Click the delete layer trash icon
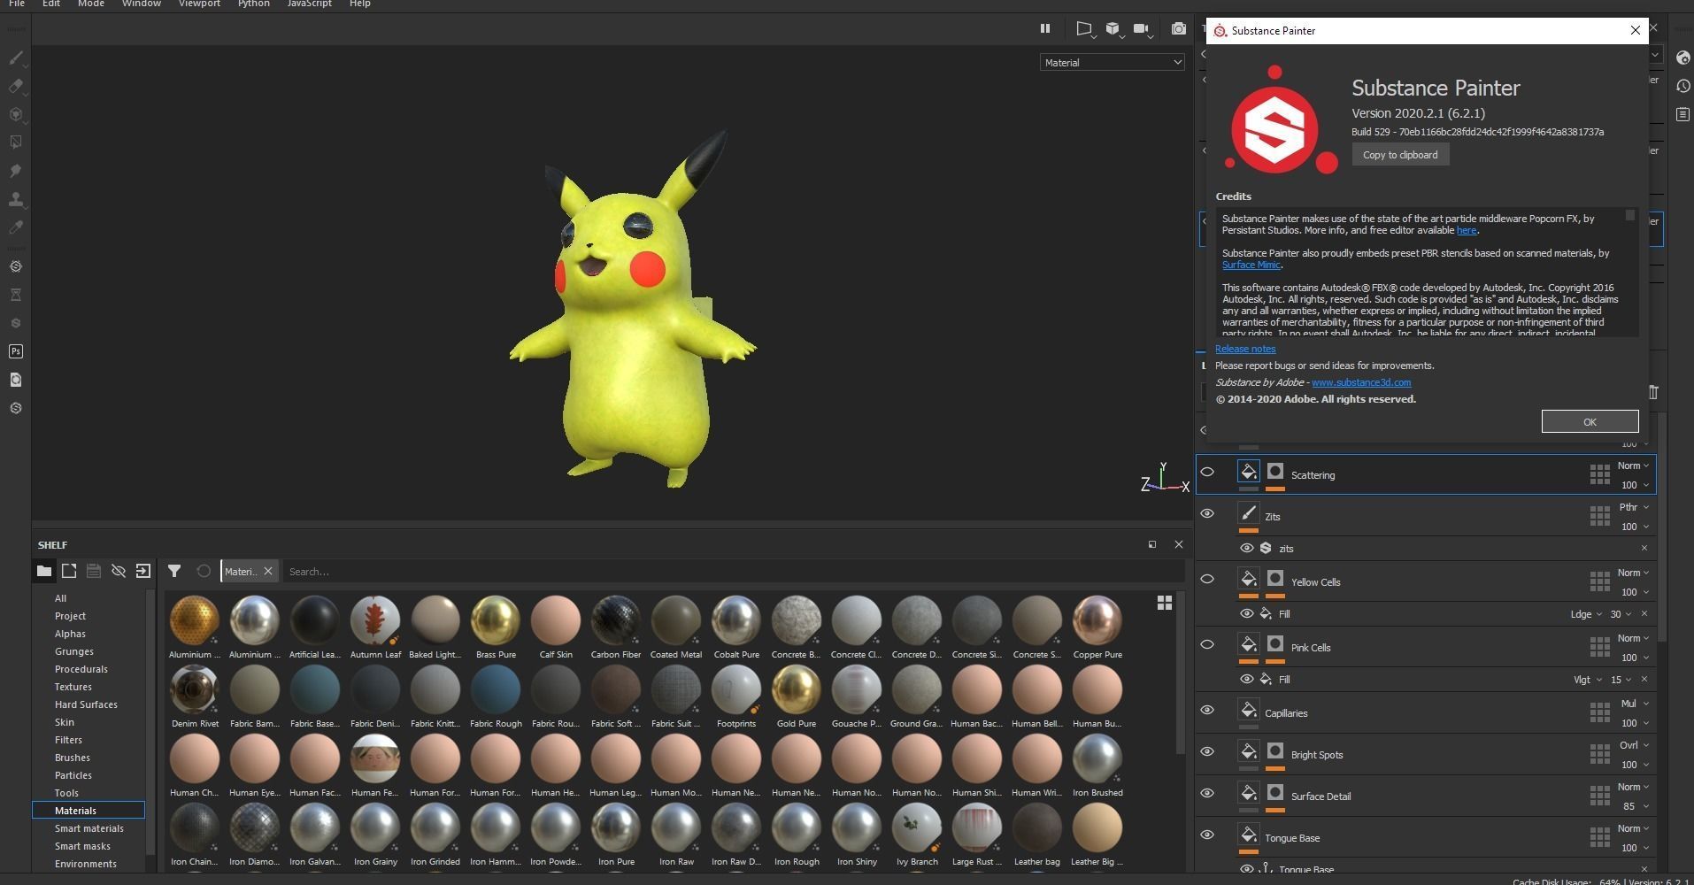This screenshot has width=1694, height=885. pos(1653,391)
